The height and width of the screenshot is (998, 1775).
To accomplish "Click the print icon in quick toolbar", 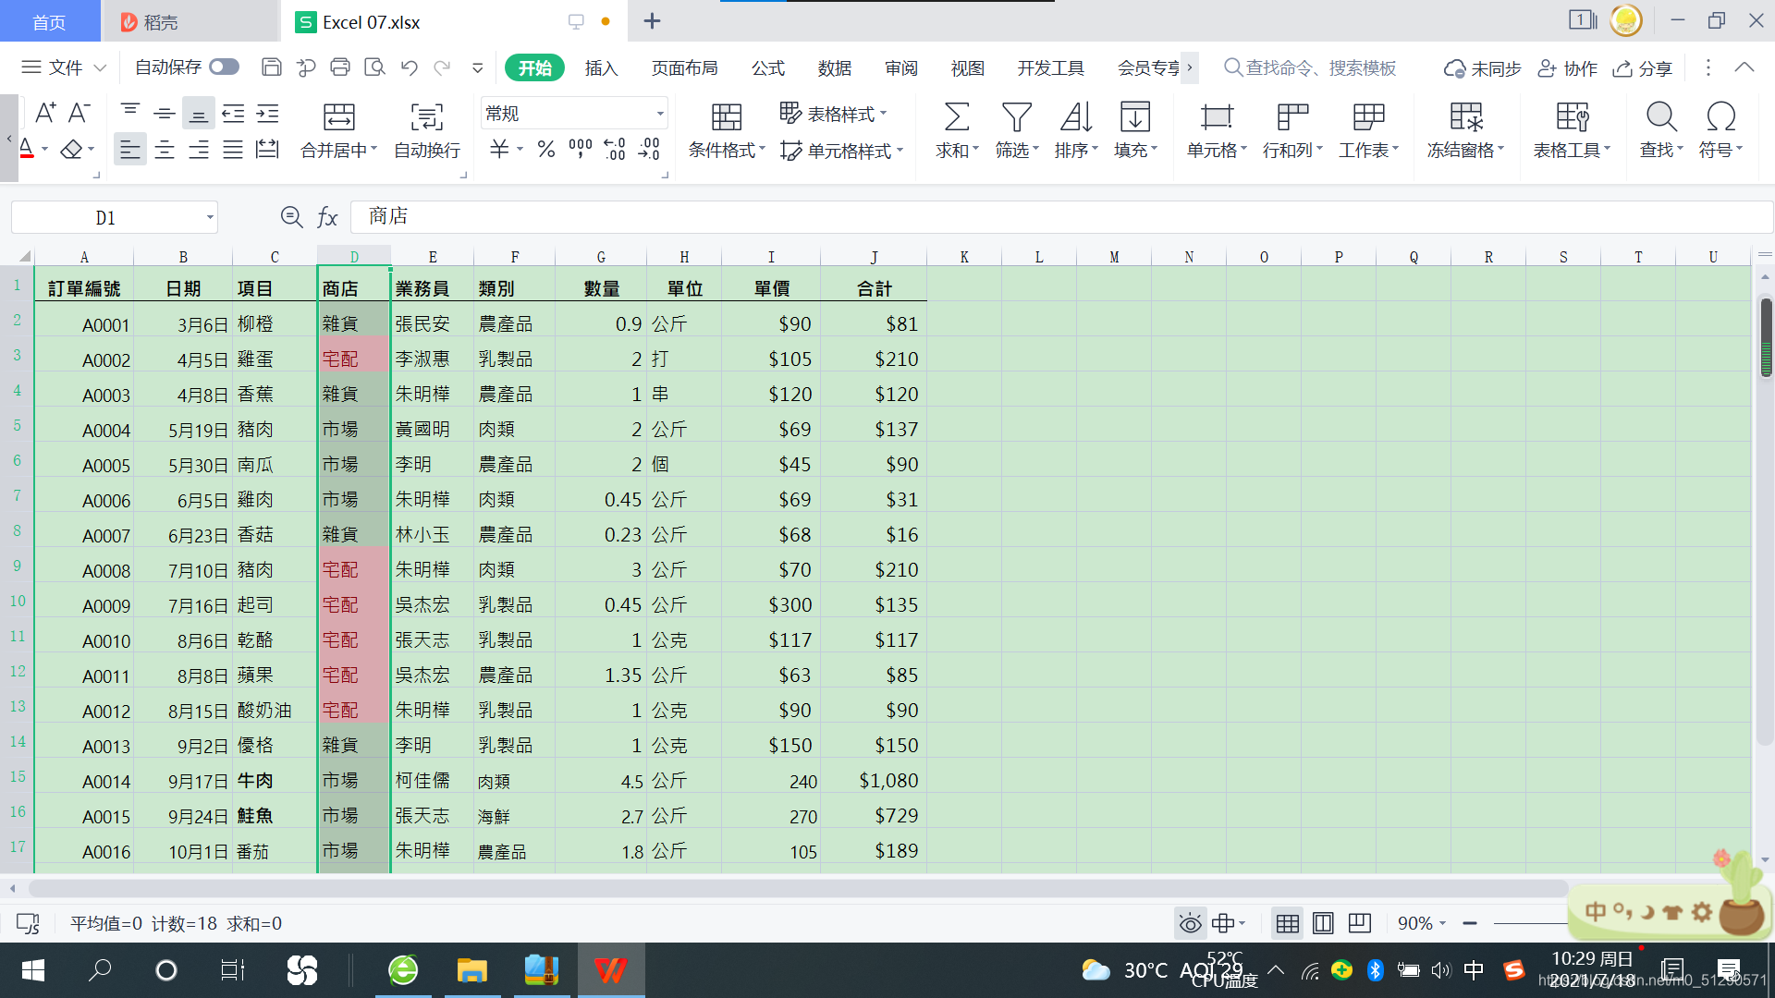I will [340, 67].
